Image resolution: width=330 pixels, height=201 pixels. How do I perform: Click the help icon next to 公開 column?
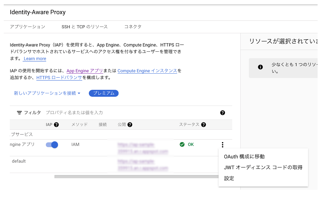point(130,124)
